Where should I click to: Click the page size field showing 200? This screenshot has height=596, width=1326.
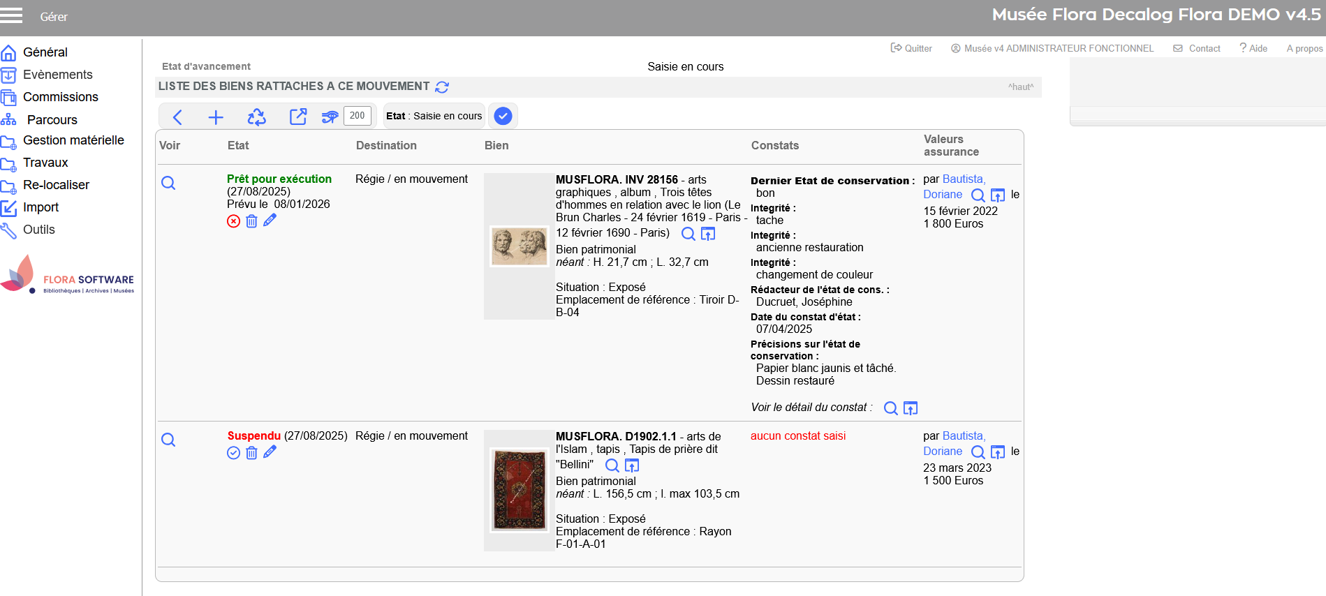tap(357, 116)
